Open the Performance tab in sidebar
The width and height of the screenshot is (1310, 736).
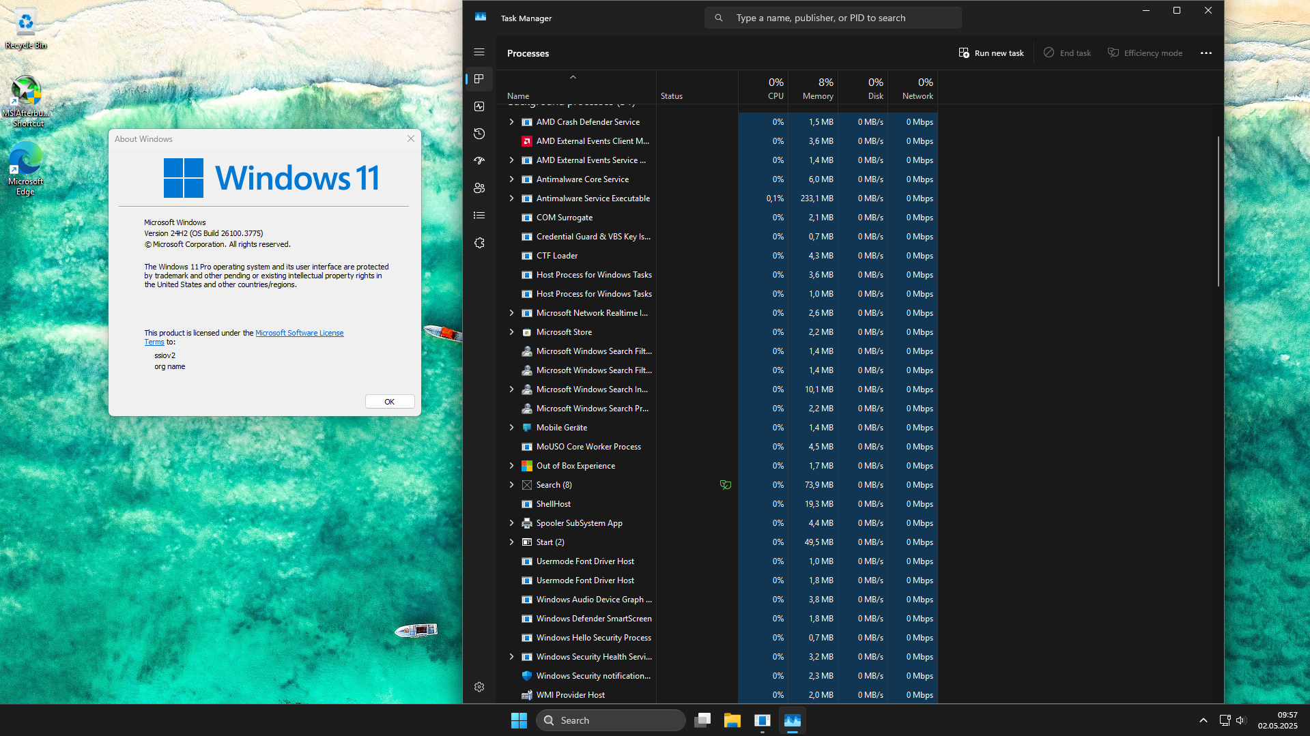(479, 106)
